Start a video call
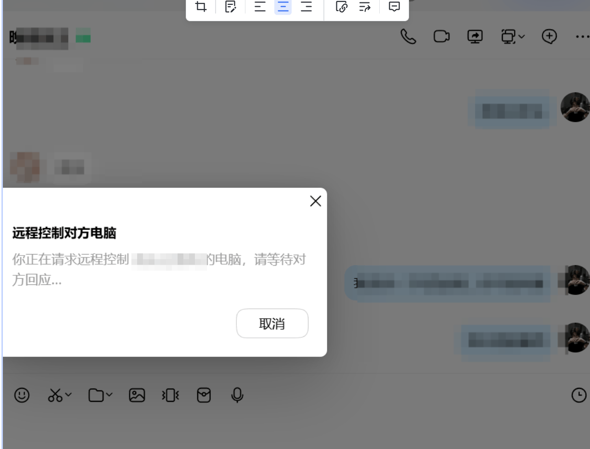Viewport: 590px width, 449px height. pyautogui.click(x=441, y=37)
